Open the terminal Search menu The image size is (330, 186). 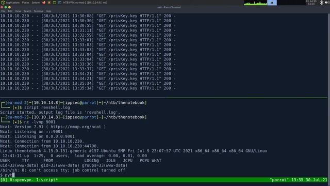pyautogui.click(x=27, y=11)
